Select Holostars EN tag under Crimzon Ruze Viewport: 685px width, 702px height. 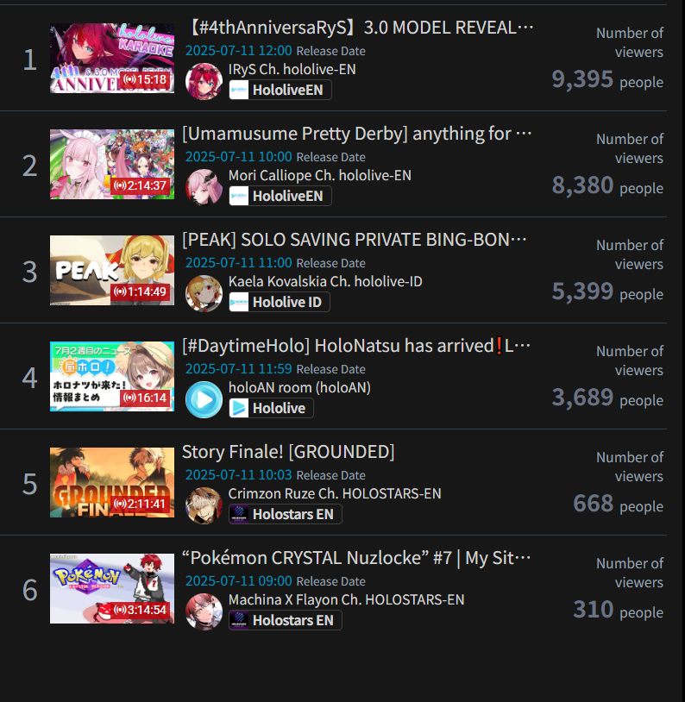(286, 514)
